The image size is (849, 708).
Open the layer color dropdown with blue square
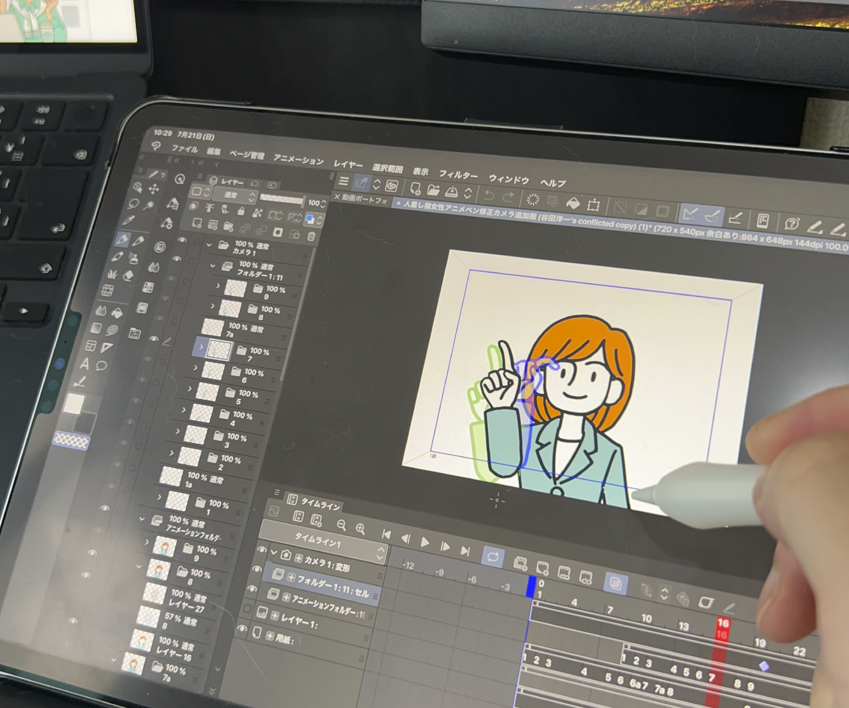(314, 220)
